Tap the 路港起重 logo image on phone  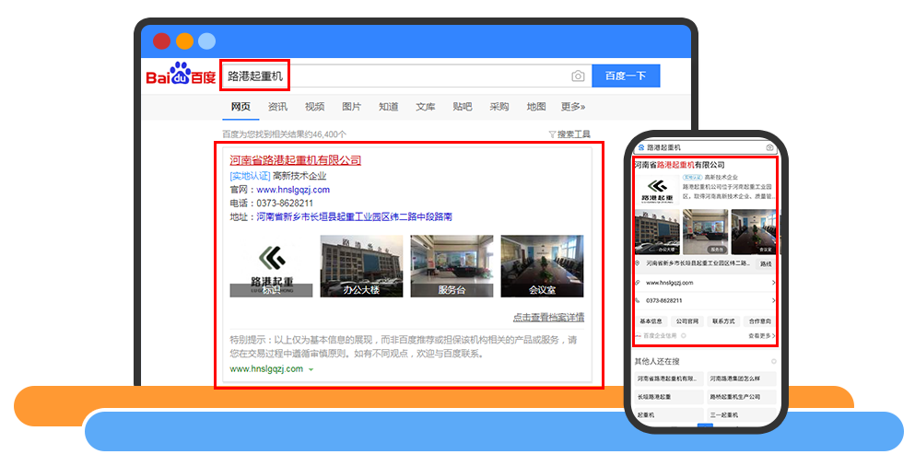click(658, 192)
